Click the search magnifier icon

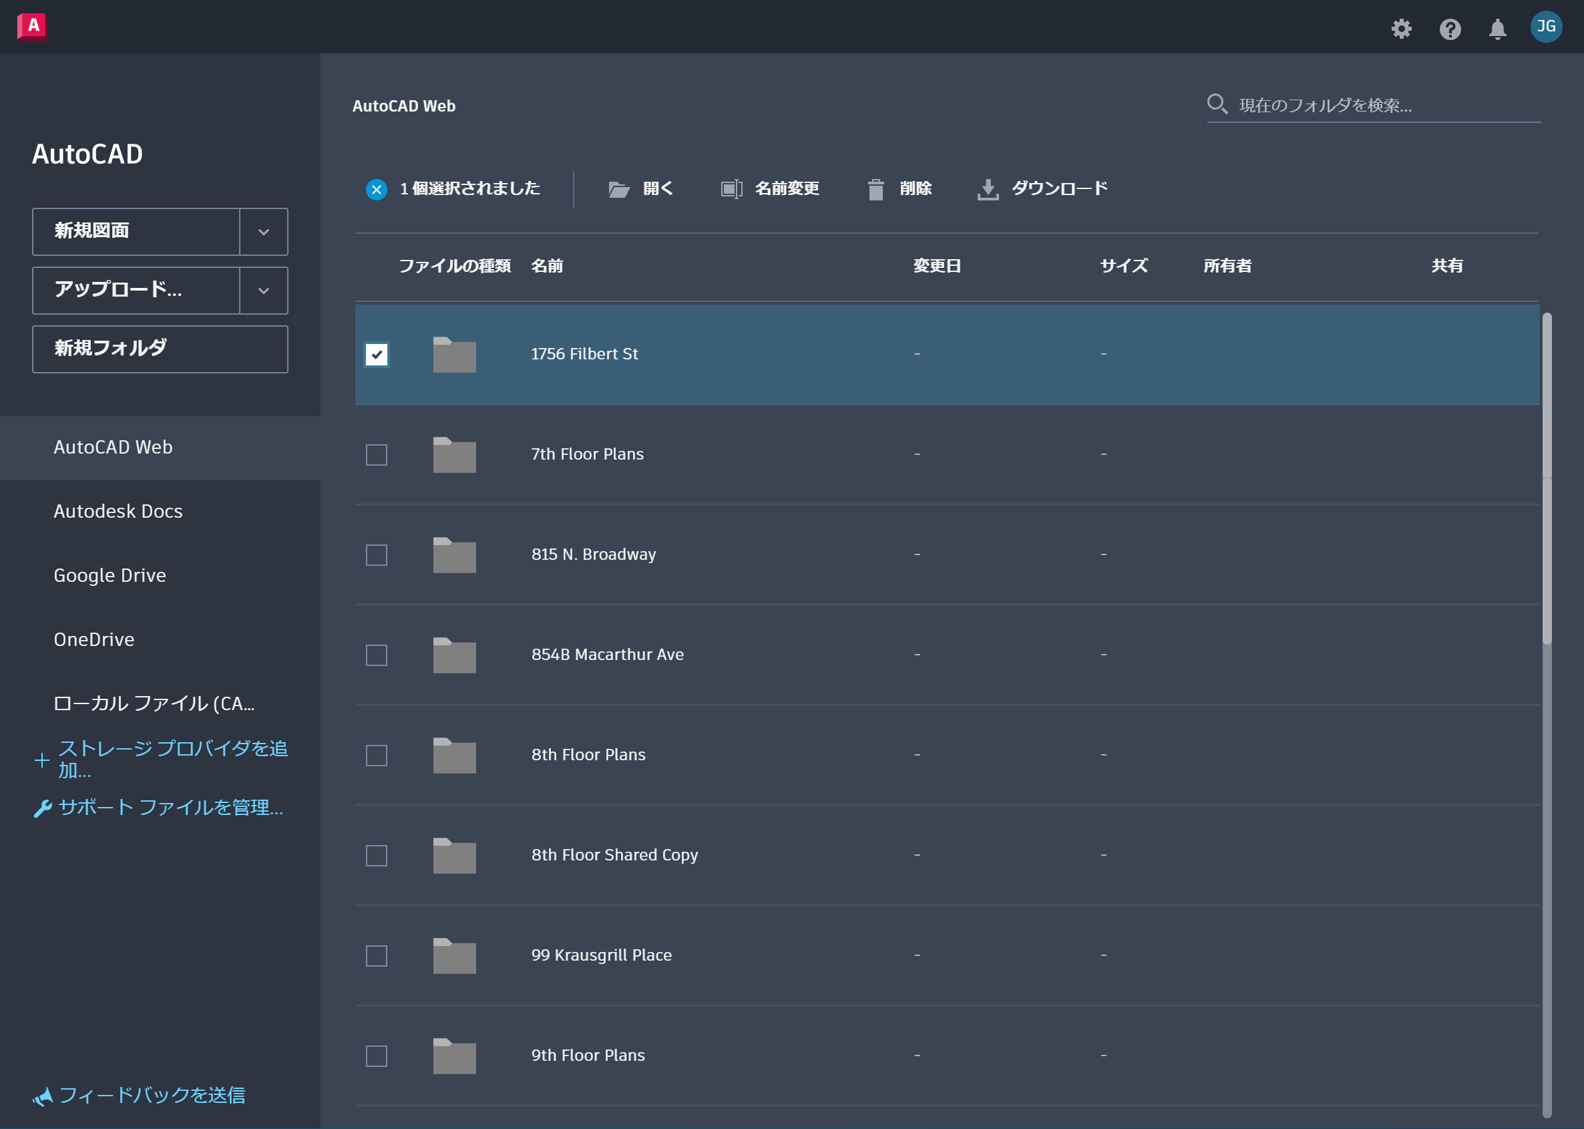pyautogui.click(x=1217, y=104)
